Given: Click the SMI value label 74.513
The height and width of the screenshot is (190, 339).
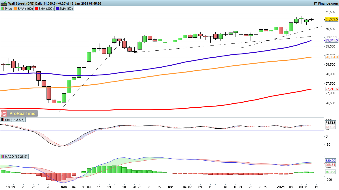Looking at the screenshot, I should pyautogui.click(x=330, y=123).
